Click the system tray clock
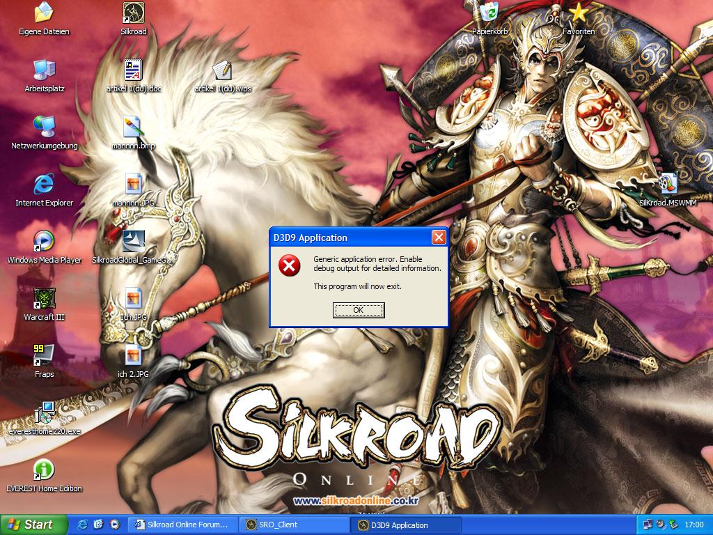 tap(694, 525)
